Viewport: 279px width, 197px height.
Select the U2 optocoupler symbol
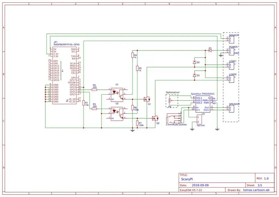point(117,114)
